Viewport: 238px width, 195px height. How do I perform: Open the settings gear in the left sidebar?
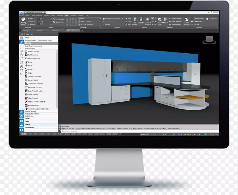[x=21, y=130]
